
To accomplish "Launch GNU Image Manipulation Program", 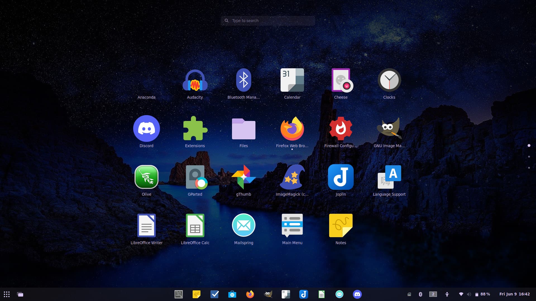I will pyautogui.click(x=389, y=129).
